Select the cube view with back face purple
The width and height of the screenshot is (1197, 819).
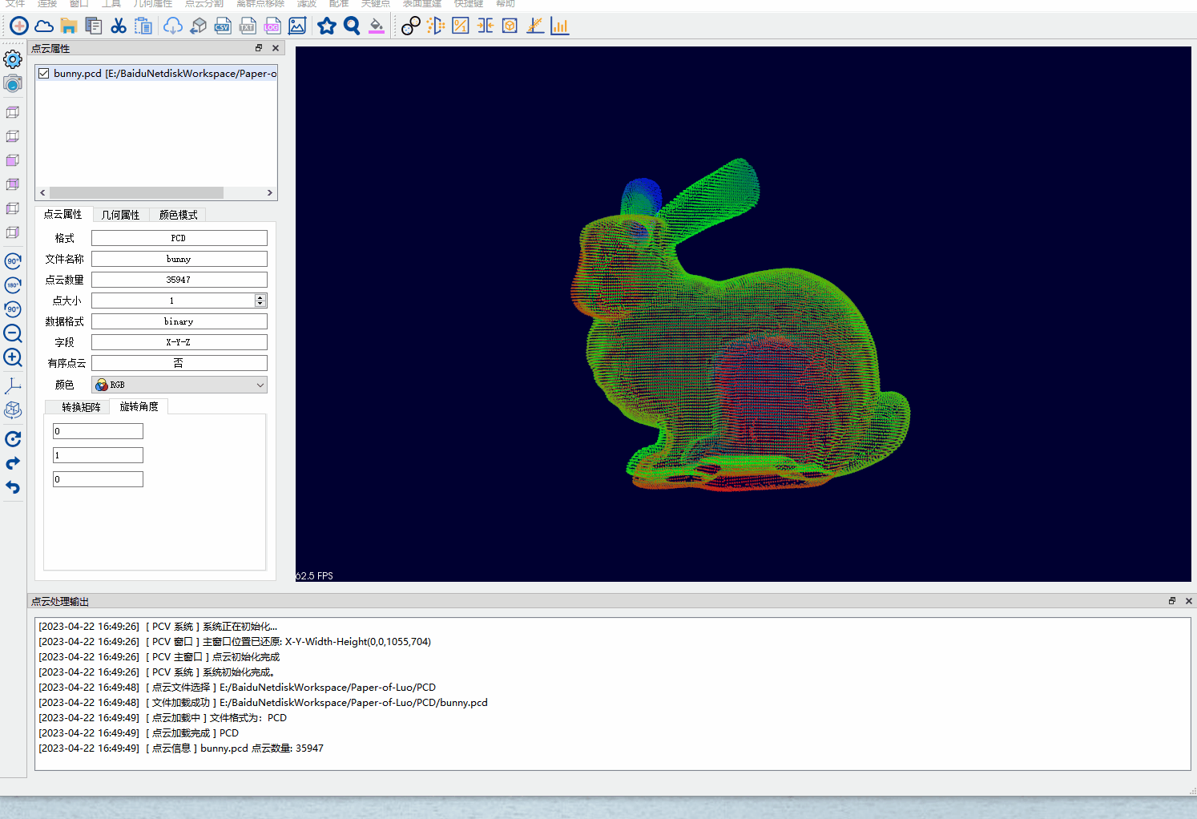pyautogui.click(x=13, y=184)
